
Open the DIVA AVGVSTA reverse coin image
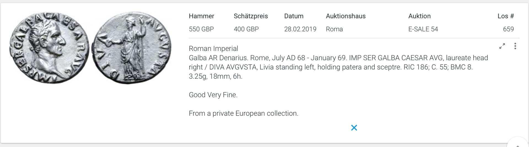[131, 48]
